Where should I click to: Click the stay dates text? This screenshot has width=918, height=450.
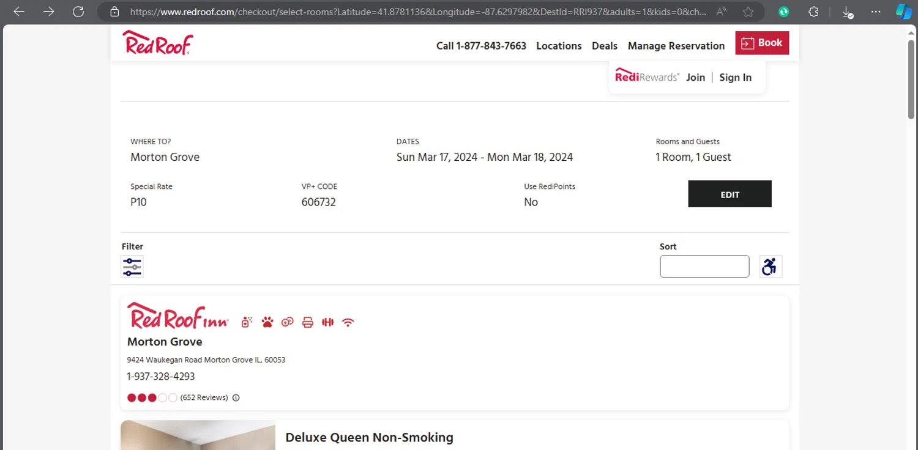[x=485, y=157]
